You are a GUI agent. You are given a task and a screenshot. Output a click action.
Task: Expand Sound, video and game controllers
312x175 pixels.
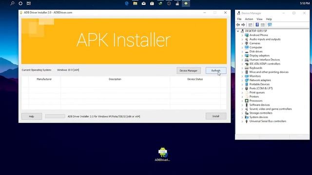coord(242,109)
